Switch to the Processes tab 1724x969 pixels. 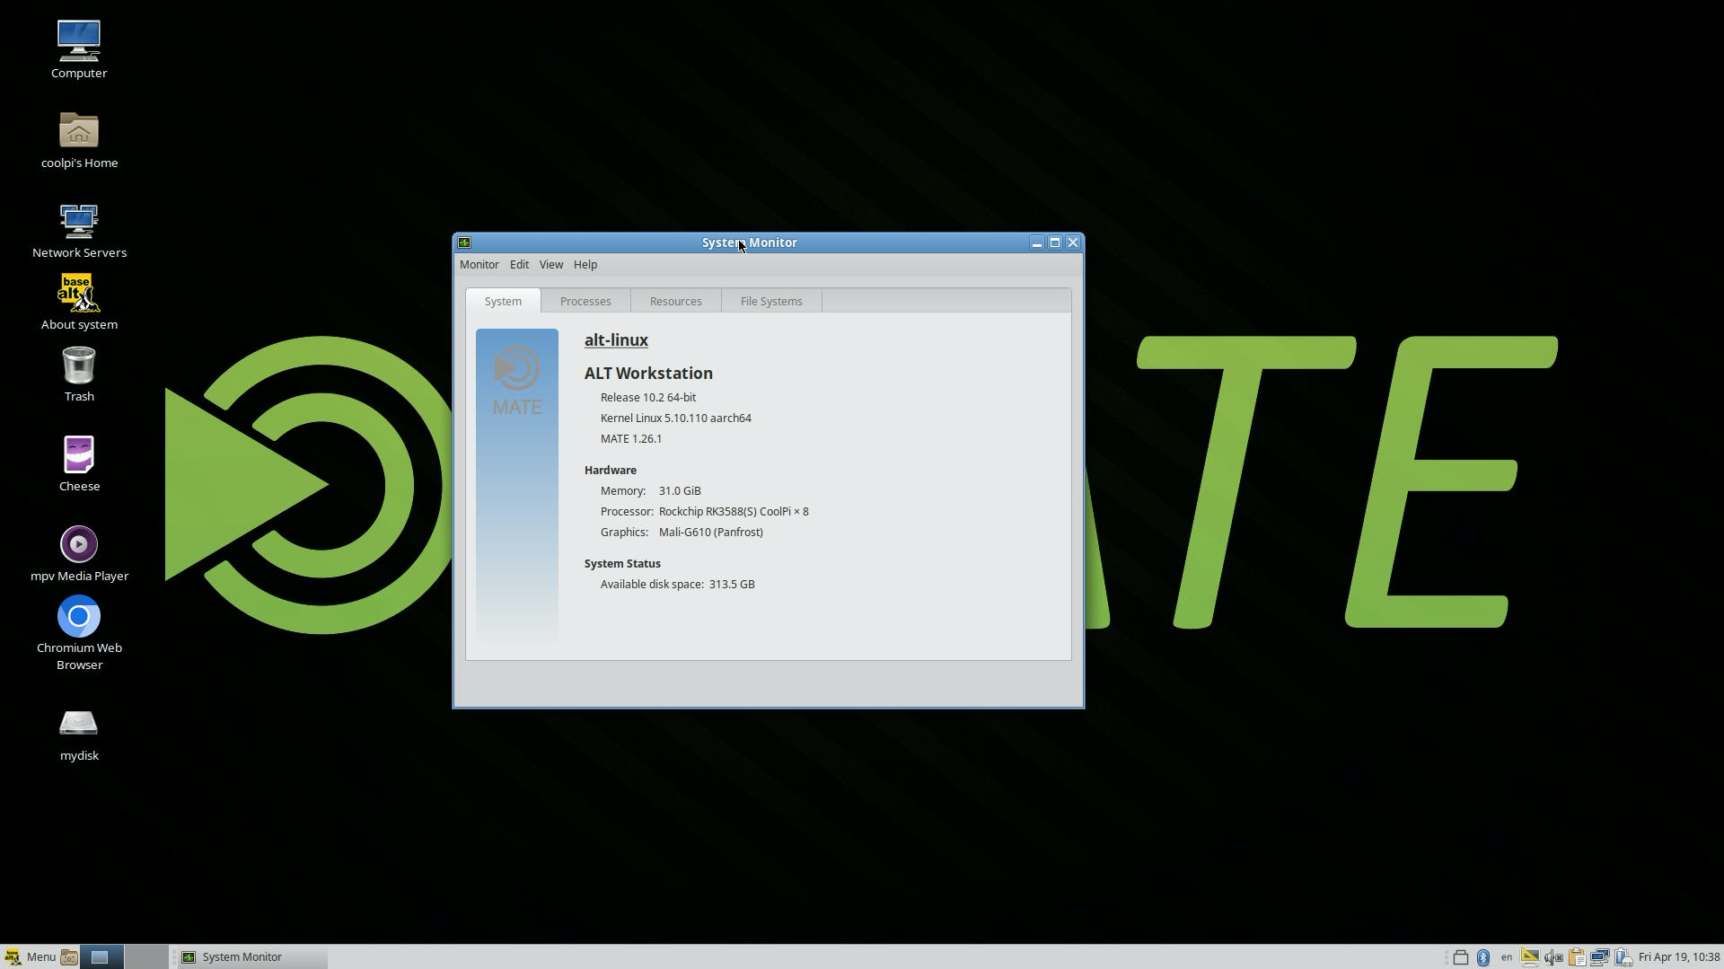coord(585,301)
